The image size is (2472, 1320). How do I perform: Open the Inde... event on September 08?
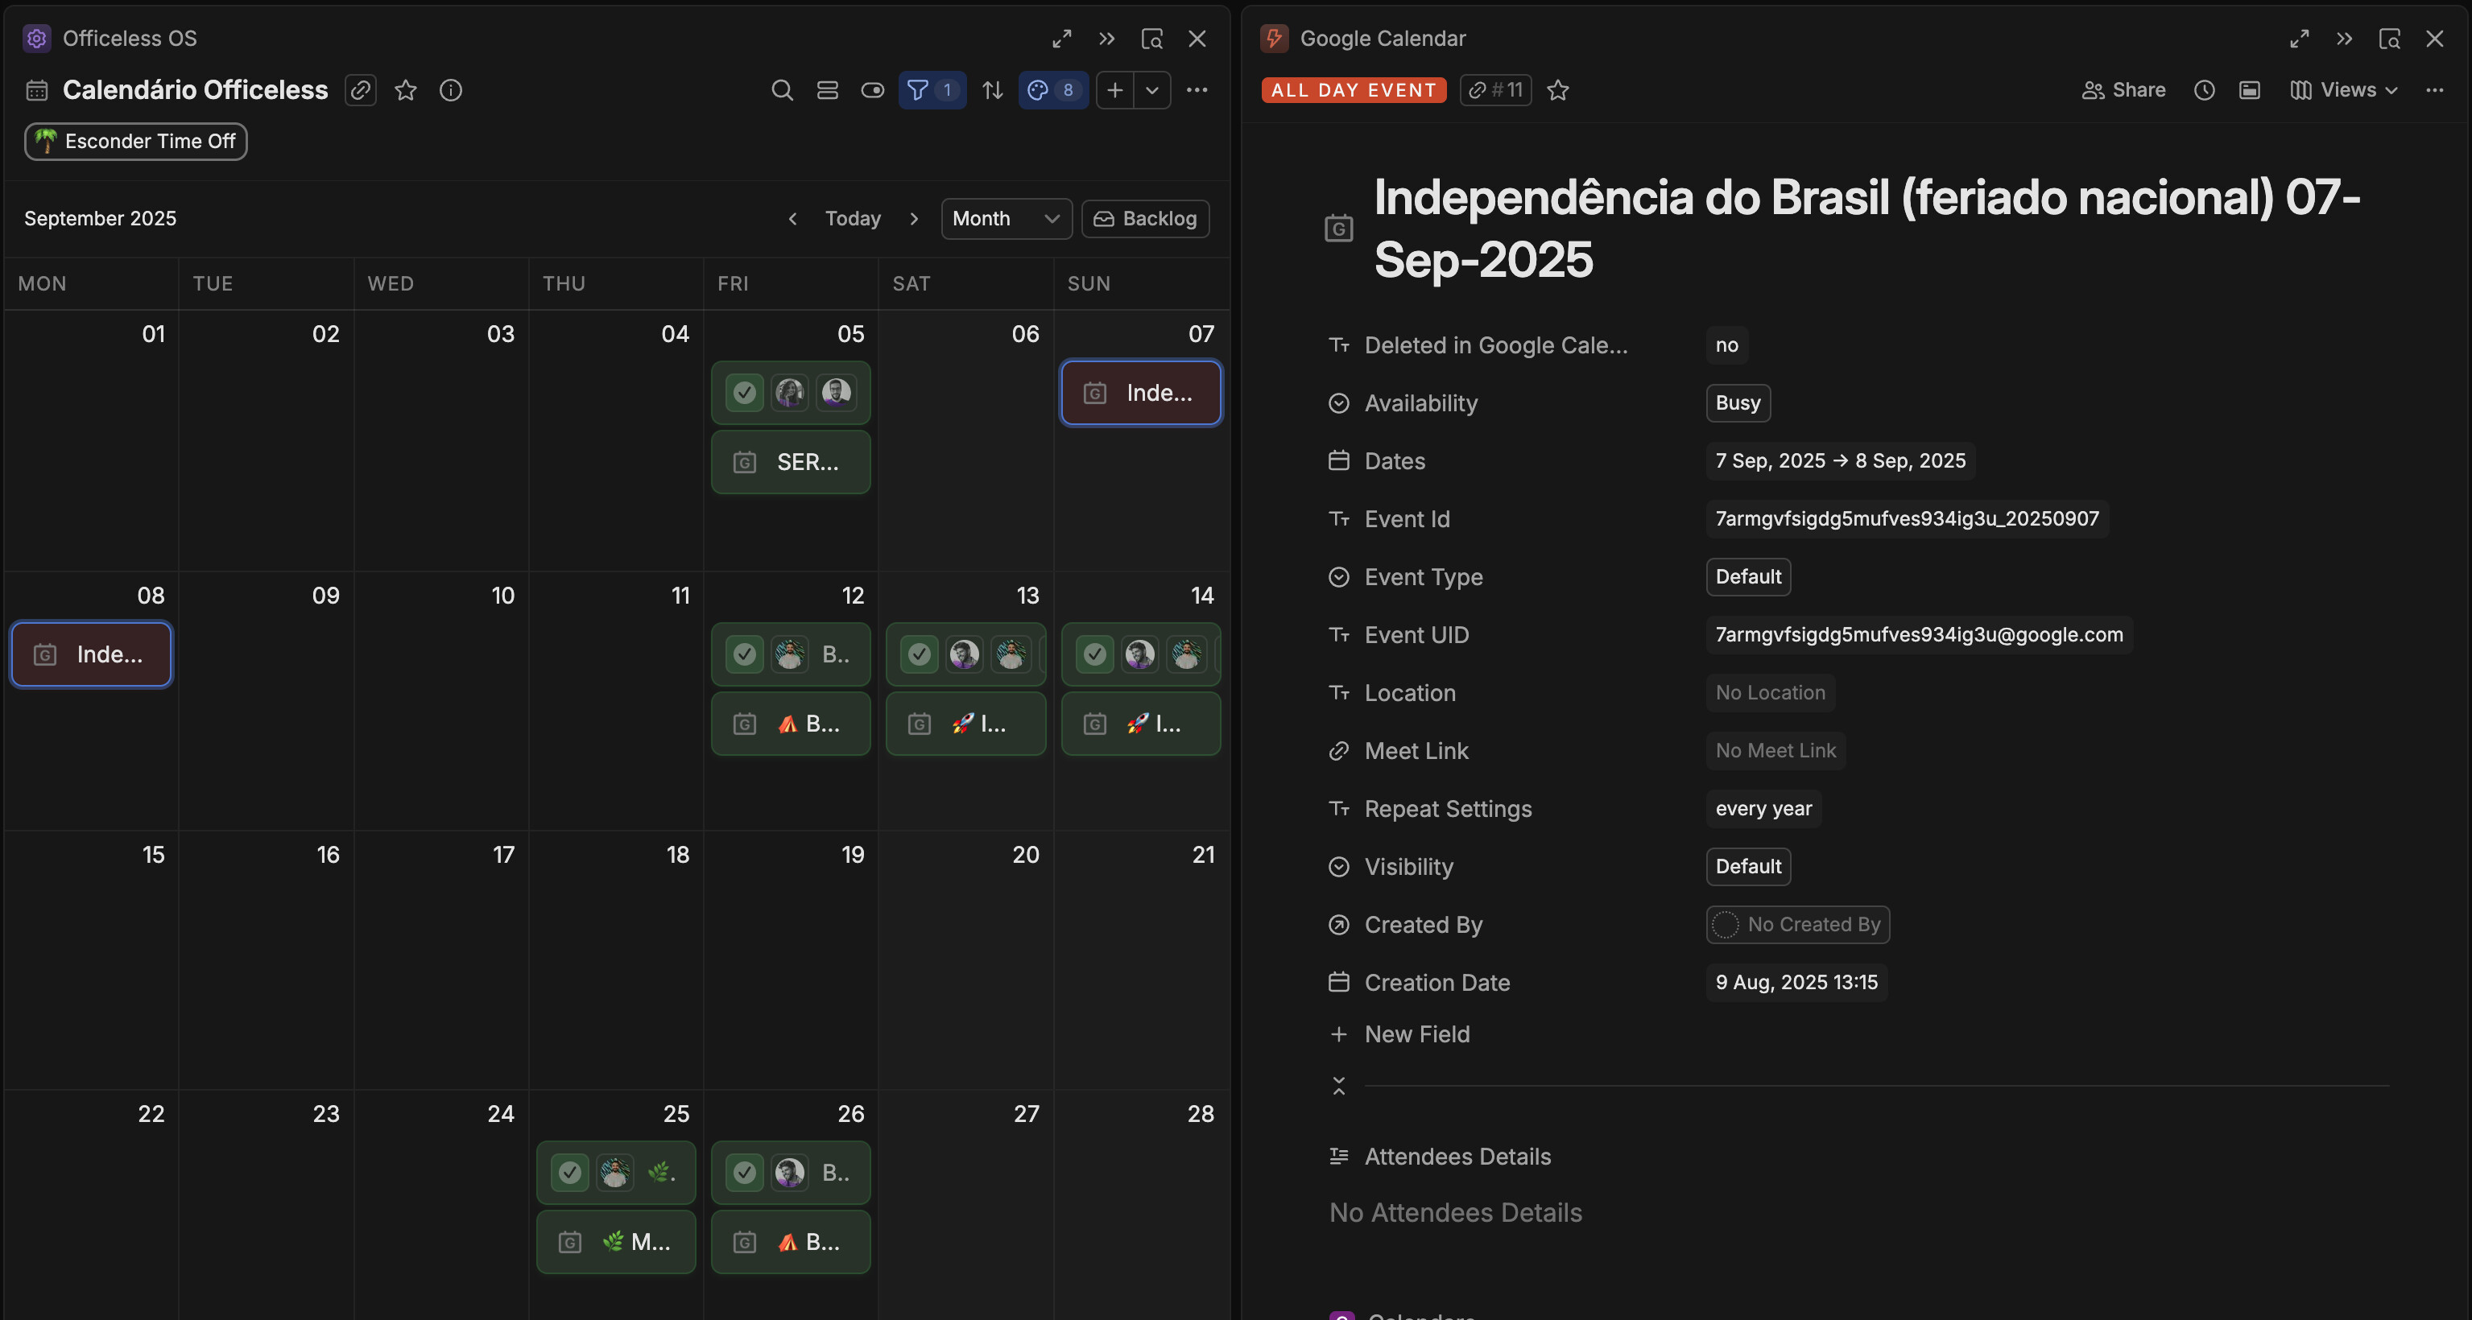(91, 654)
